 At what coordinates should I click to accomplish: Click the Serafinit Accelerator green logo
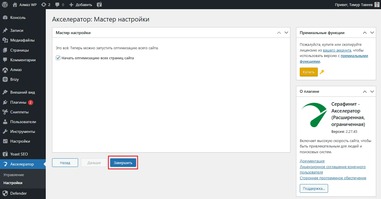tap(314, 114)
